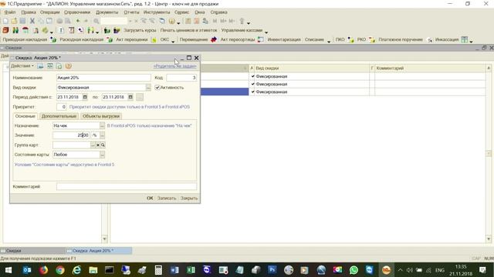
Task: Click the calculator icon in the main toolbar
Action: pos(188,21)
